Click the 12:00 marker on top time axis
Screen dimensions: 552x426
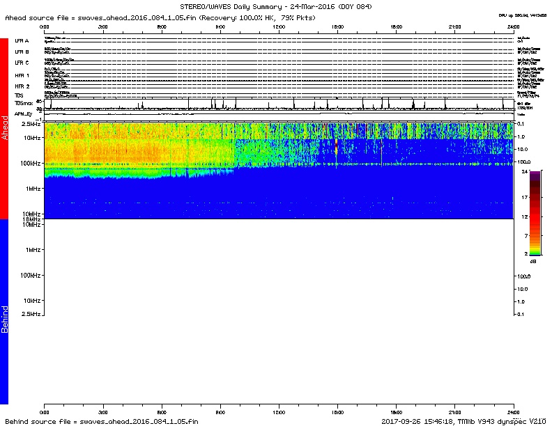tap(279, 26)
